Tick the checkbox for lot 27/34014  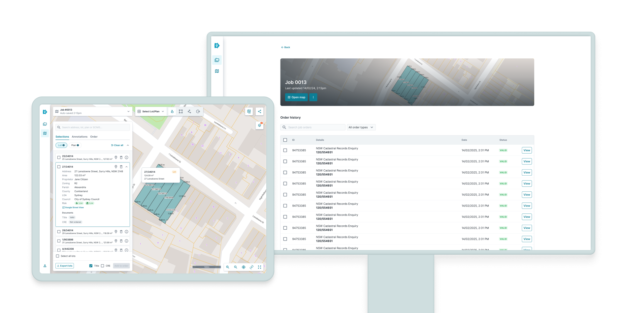point(59,167)
